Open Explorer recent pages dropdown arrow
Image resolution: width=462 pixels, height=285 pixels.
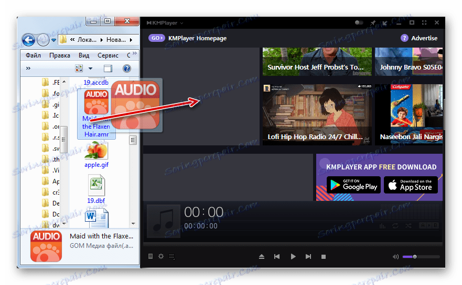pyautogui.click(x=53, y=40)
